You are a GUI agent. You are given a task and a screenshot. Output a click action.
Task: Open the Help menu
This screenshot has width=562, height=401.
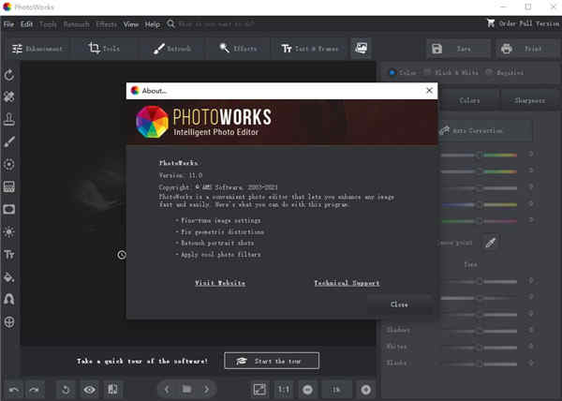click(153, 24)
